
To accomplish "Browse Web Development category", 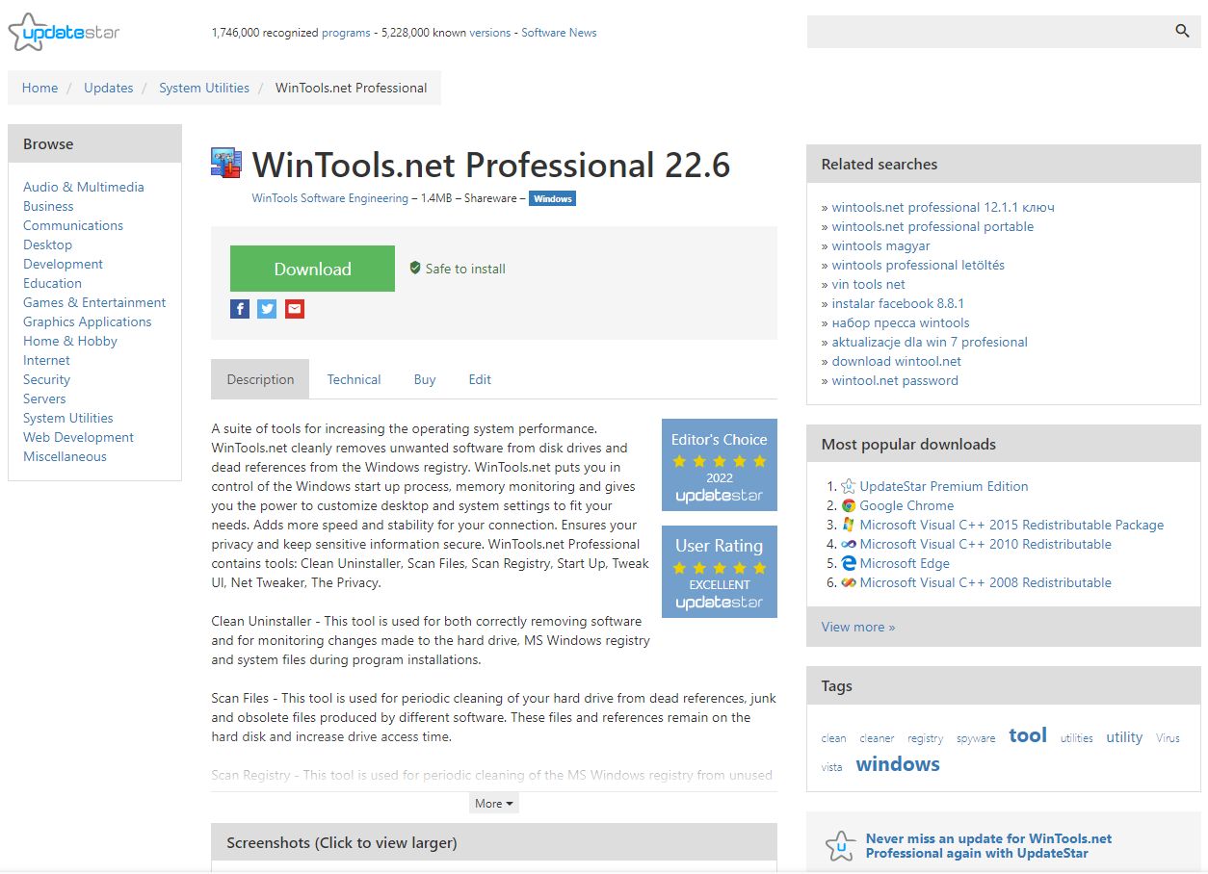I will [x=78, y=437].
